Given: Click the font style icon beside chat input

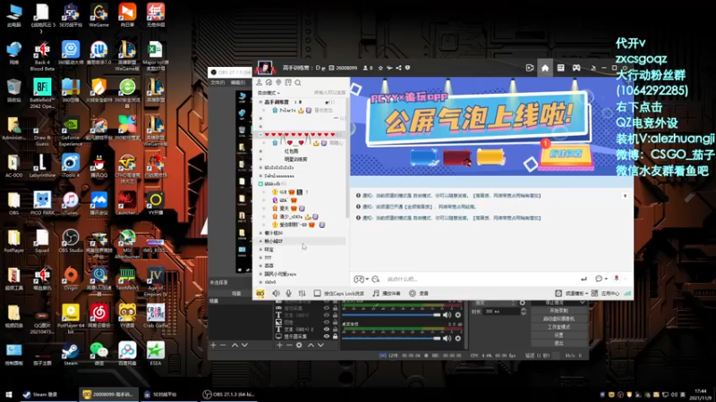Looking at the screenshot, I should click(375, 279).
